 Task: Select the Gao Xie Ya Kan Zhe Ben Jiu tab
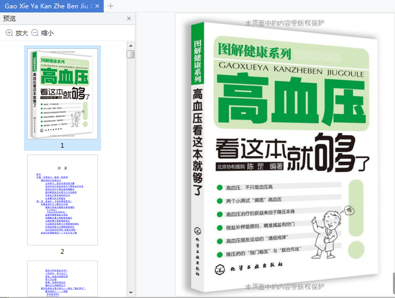tap(52, 6)
